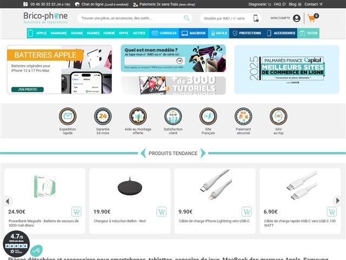Focus the product search field

point(130,18)
